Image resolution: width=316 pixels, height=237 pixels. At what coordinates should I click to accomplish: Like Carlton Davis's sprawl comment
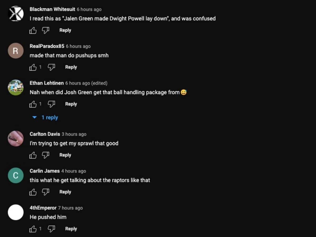33,155
